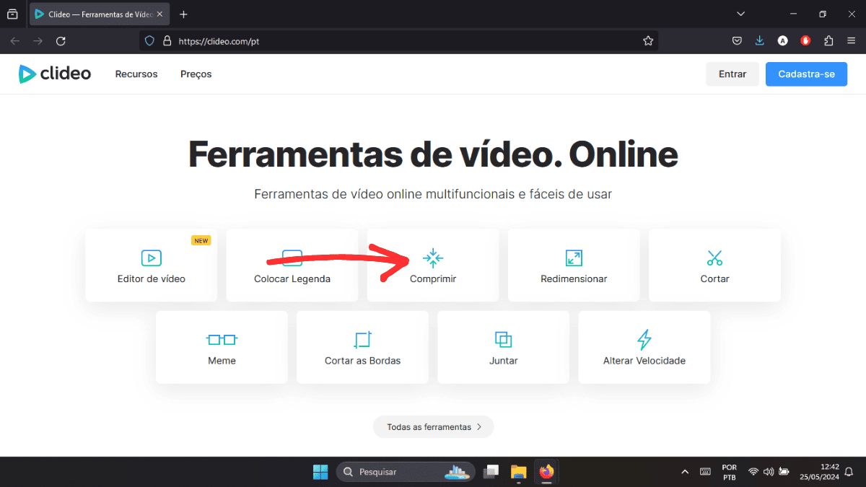Open the Meme creator tool
The width and height of the screenshot is (866, 487).
tap(222, 347)
